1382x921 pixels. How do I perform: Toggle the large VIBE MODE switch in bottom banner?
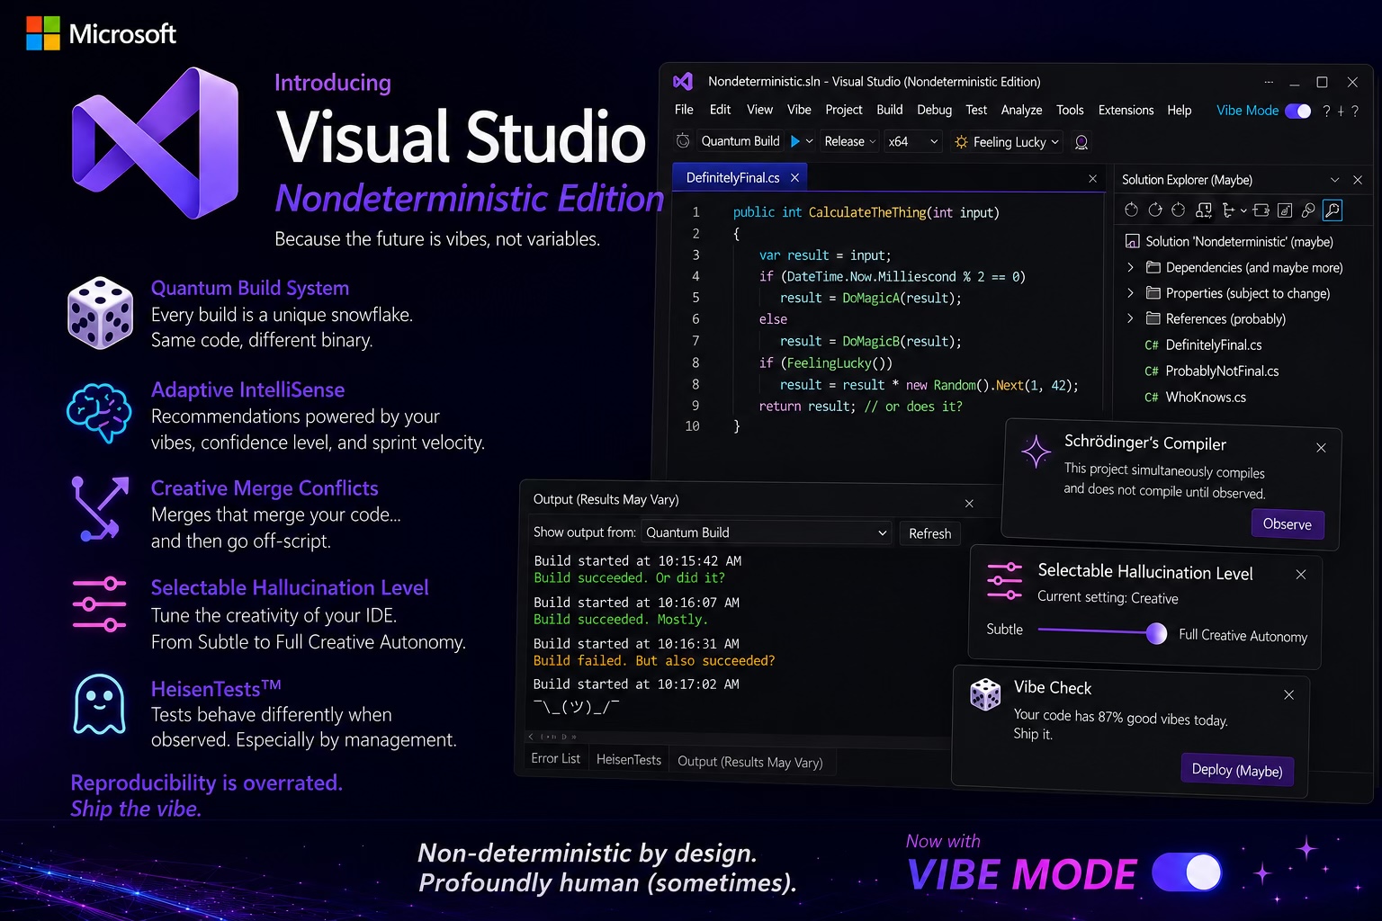tap(1187, 872)
